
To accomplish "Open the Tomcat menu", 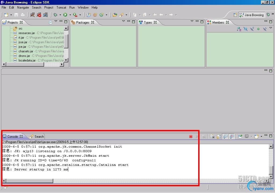I will tap(61, 7).
